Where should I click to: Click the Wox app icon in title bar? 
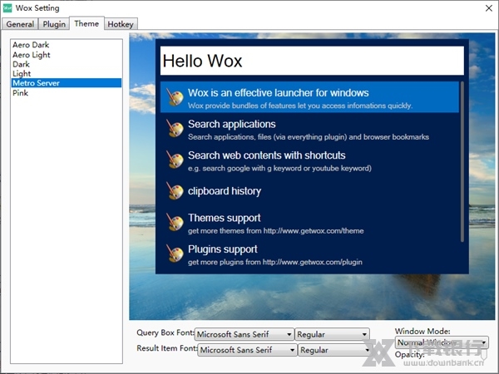tap(8, 7)
